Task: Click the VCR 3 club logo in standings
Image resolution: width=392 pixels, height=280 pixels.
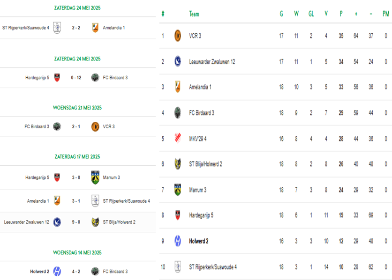Action: (178, 36)
